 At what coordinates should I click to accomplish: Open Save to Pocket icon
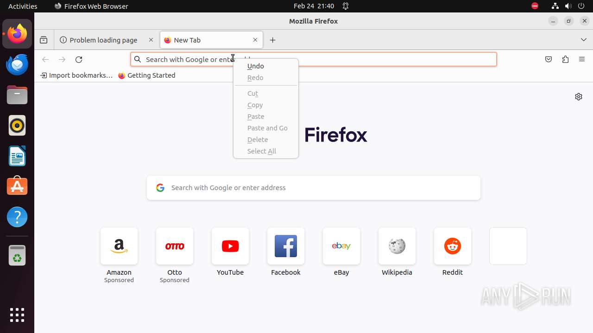point(549,59)
